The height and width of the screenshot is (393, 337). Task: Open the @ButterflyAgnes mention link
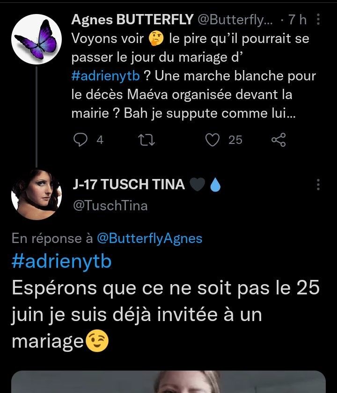[149, 238]
